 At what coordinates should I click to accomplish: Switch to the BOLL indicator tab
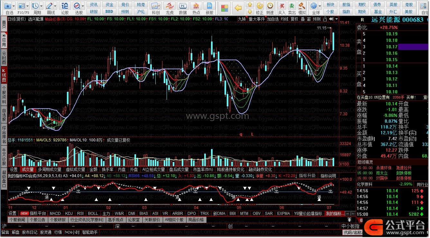pos(93,214)
